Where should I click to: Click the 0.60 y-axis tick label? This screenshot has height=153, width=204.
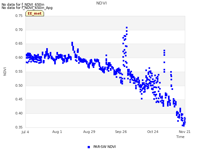tap(19, 57)
